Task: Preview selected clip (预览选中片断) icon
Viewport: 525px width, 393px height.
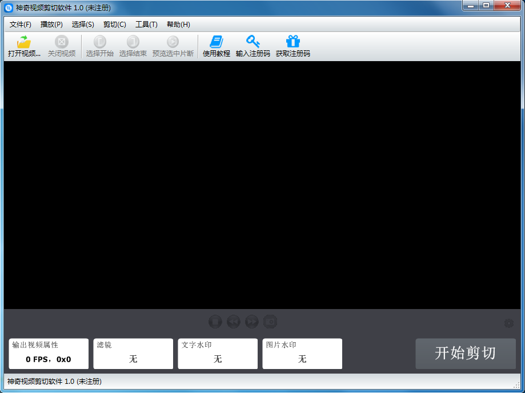Action: pos(173,42)
